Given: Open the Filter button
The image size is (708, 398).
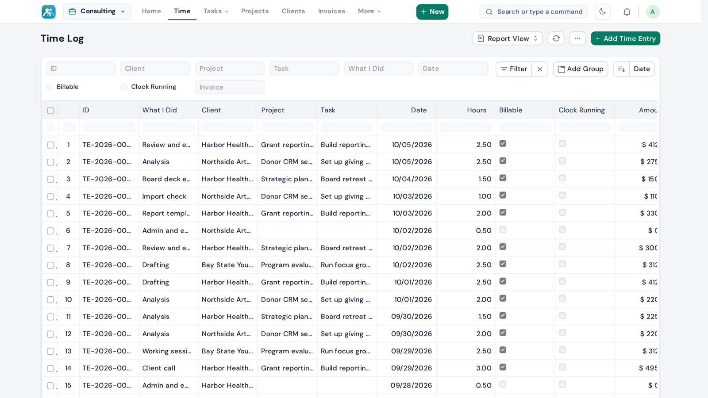Looking at the screenshot, I should pos(514,69).
